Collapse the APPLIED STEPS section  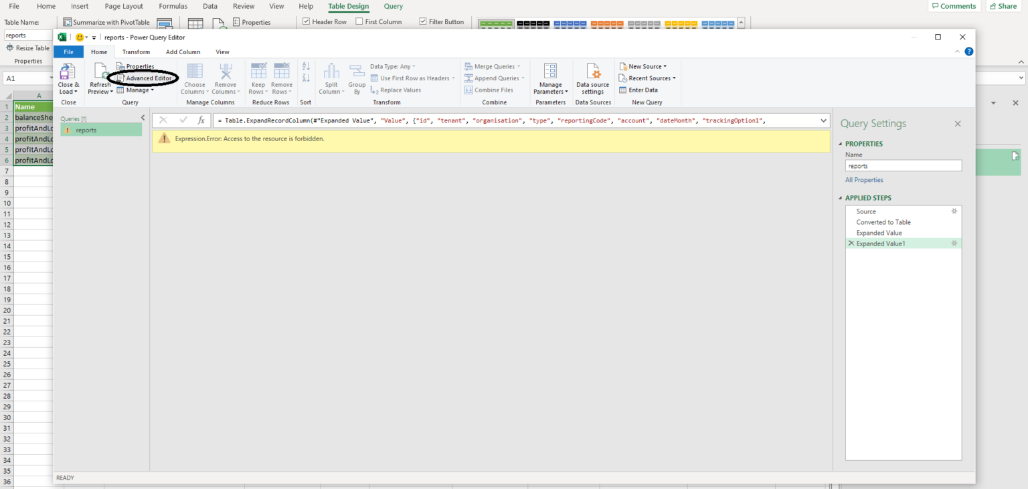[841, 197]
